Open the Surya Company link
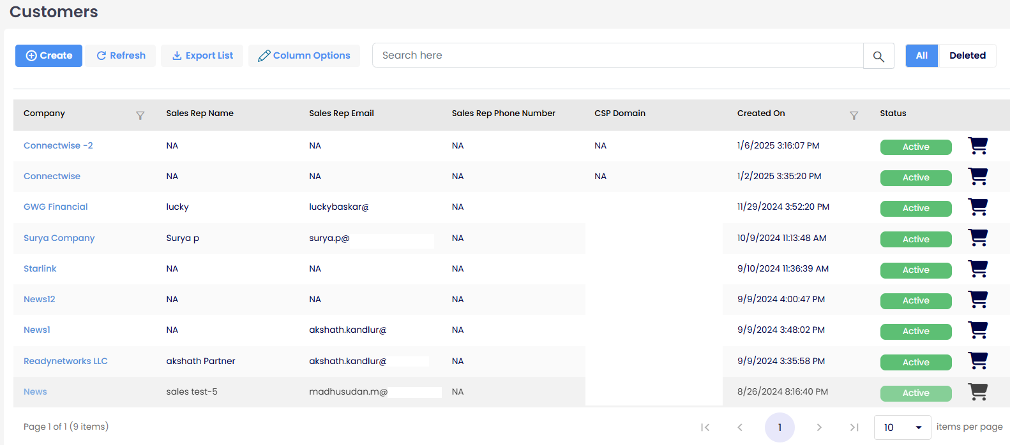This screenshot has width=1010, height=445. click(59, 238)
